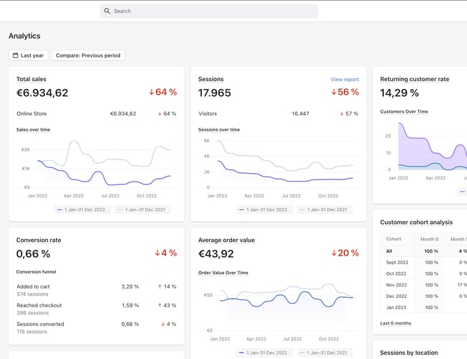
Task: Click the red down arrow beside 64 % total sales
Action: coord(152,92)
